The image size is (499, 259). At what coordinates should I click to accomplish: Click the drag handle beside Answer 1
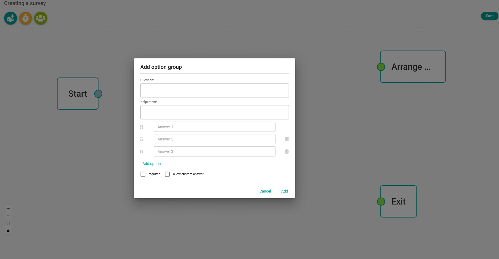coord(142,127)
